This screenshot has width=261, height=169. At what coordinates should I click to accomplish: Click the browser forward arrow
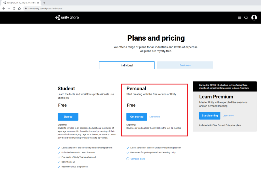pos(9,8)
